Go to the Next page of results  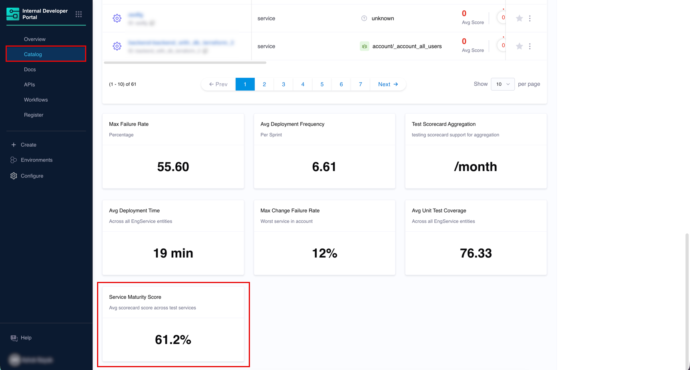click(388, 84)
